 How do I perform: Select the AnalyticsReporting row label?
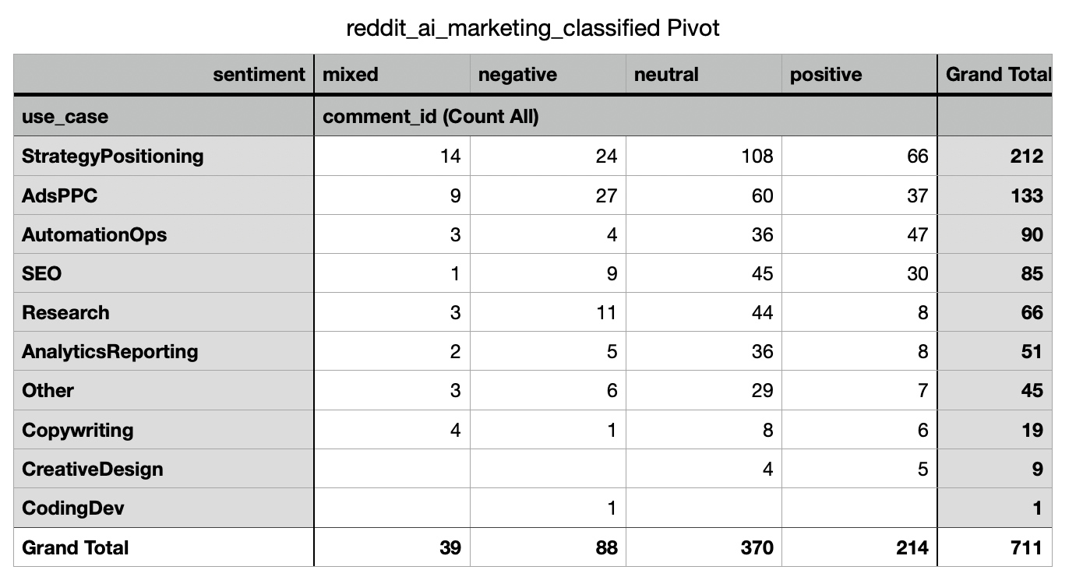click(x=110, y=351)
